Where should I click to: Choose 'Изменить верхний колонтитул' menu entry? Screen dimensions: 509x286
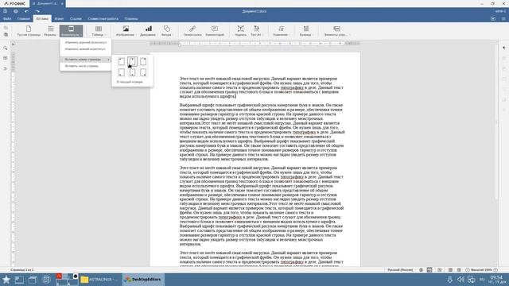pyautogui.click(x=86, y=42)
